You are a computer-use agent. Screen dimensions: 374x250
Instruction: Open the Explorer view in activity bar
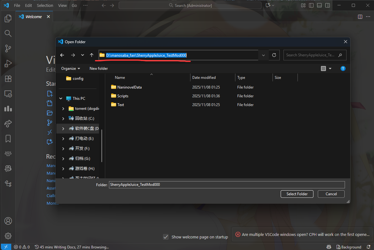click(8, 18)
